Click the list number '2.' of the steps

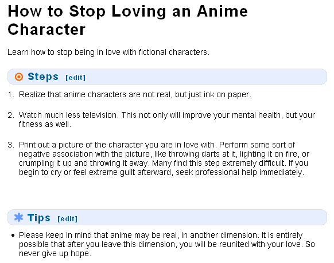(11, 115)
